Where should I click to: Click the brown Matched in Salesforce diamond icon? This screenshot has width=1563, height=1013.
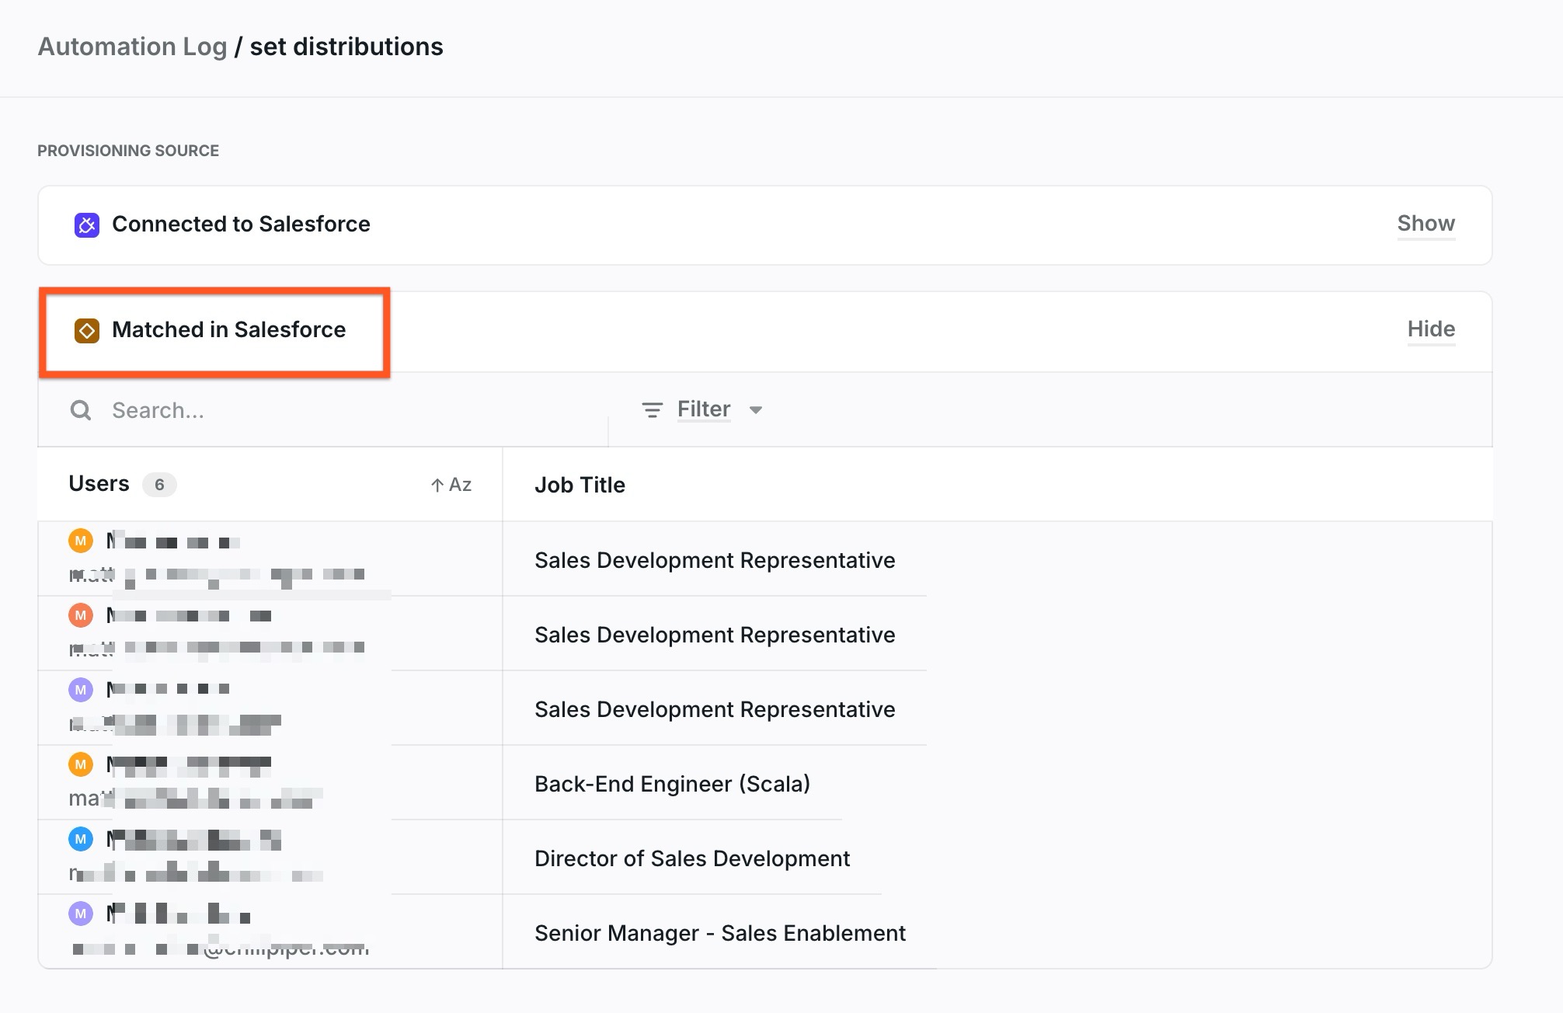tap(86, 330)
